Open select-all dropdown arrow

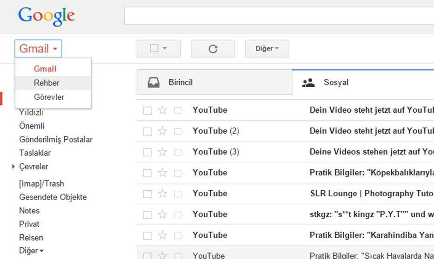coord(165,48)
